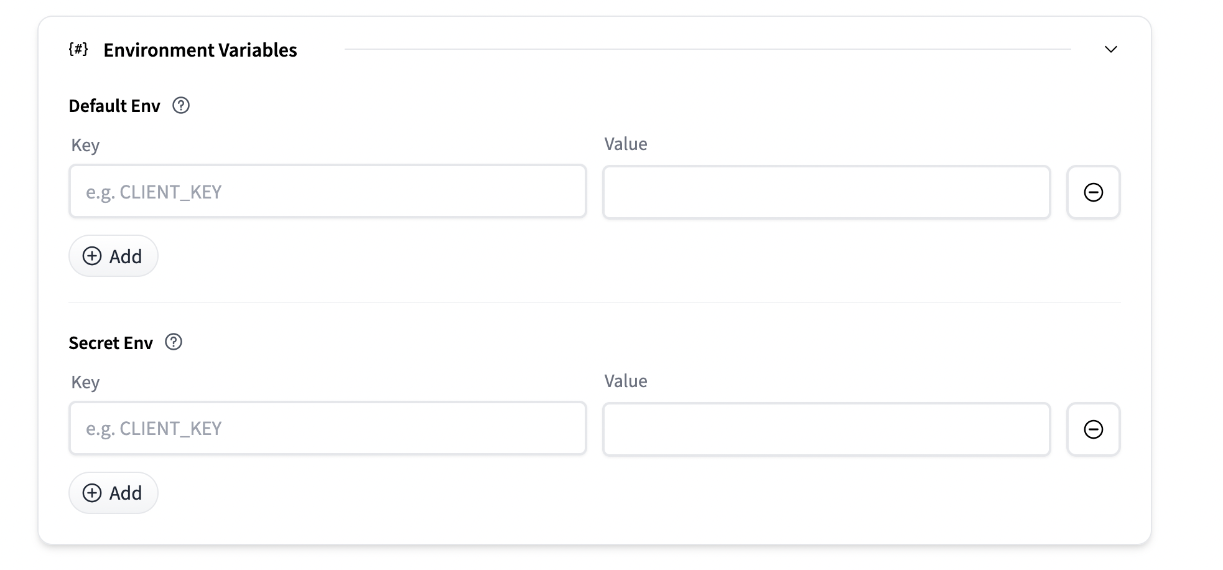Viewport: 1223px width, 570px height.
Task: Focus the Default Env Key input field
Action: [327, 192]
